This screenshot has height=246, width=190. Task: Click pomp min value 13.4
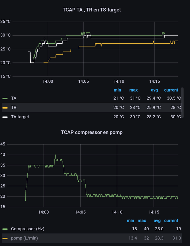pos(133,238)
